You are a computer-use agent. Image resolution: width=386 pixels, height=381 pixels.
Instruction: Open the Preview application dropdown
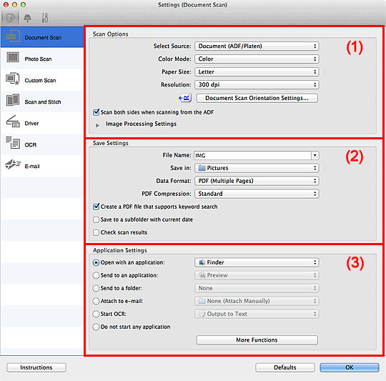click(257, 275)
